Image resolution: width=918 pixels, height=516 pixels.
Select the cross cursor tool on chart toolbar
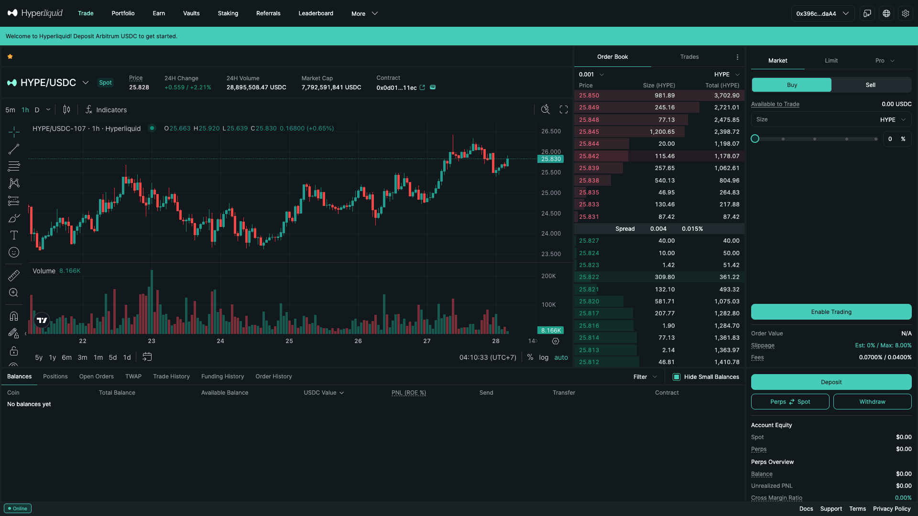click(14, 132)
